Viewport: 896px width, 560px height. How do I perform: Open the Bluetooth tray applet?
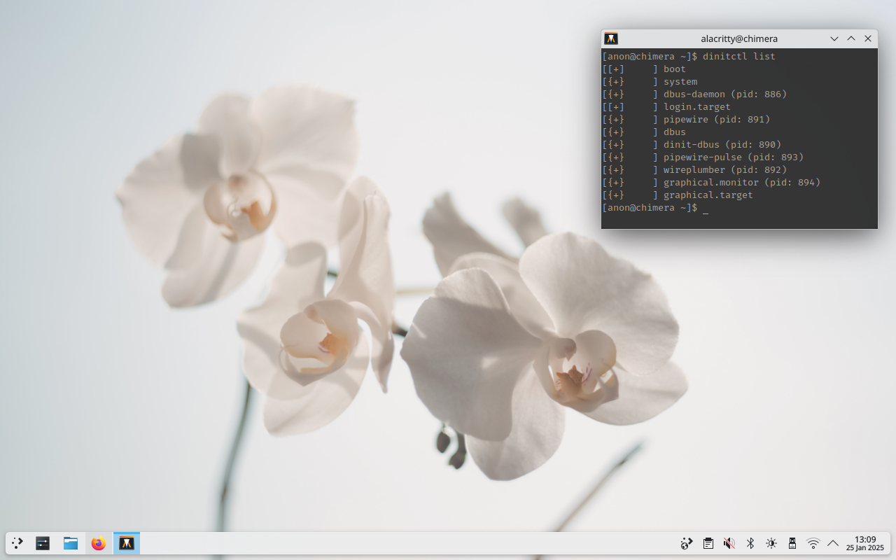tap(750, 543)
